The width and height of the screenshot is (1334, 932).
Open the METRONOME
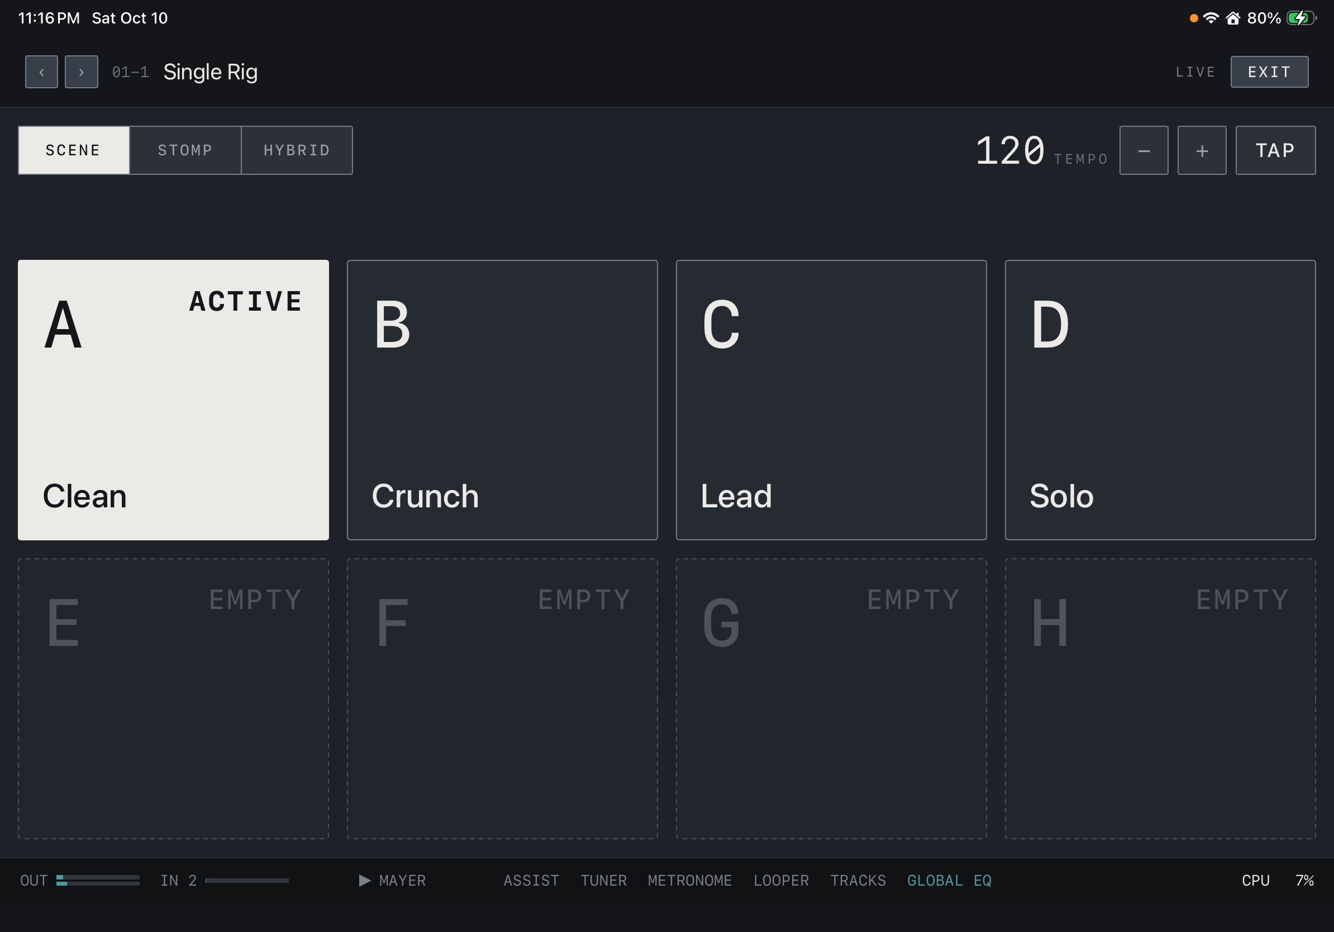click(690, 880)
